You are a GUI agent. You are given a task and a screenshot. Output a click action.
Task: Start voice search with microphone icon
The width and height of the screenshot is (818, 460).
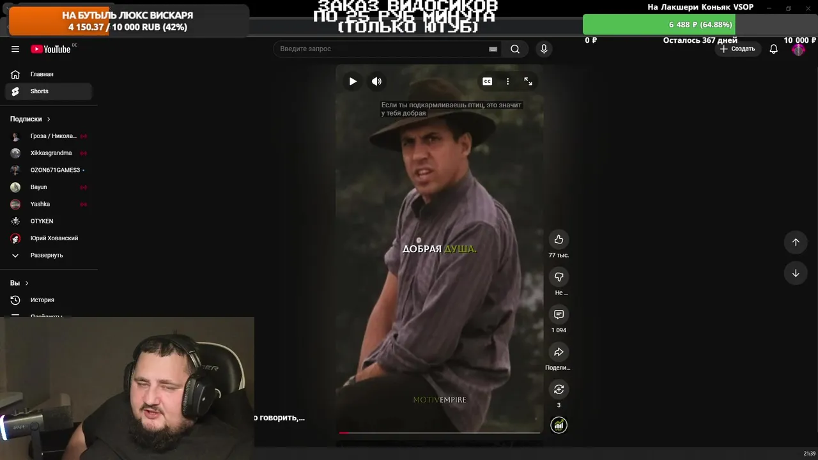[x=544, y=49]
